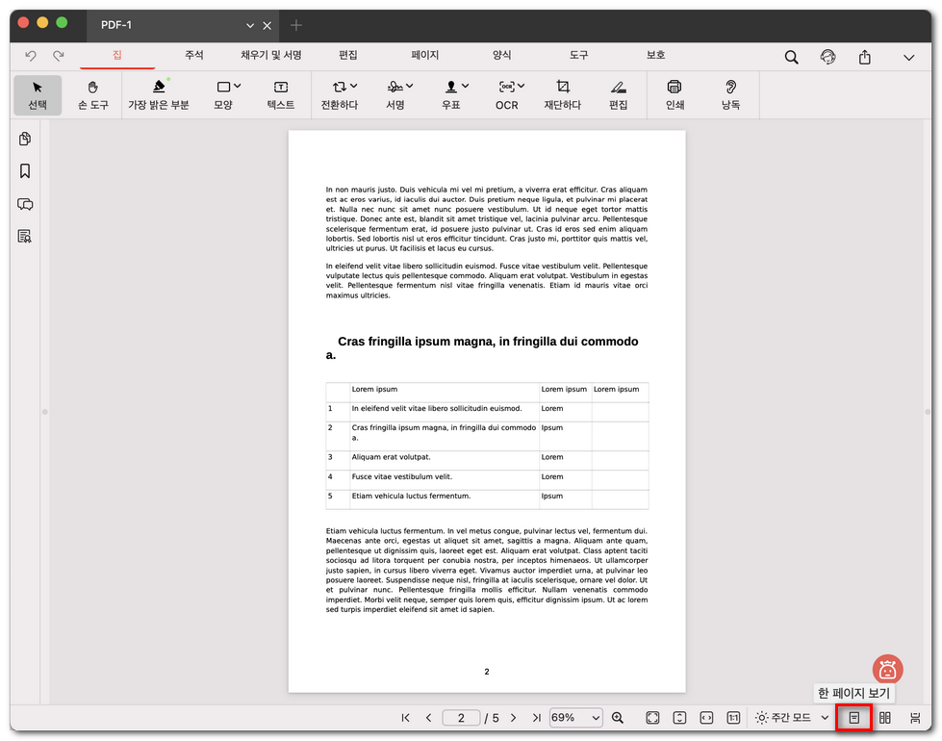Switch to two-page view layout
Image resolution: width=942 pixels, height=741 pixels.
(885, 718)
